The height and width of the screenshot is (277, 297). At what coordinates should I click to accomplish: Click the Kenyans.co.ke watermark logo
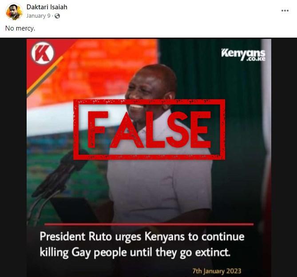point(243,55)
